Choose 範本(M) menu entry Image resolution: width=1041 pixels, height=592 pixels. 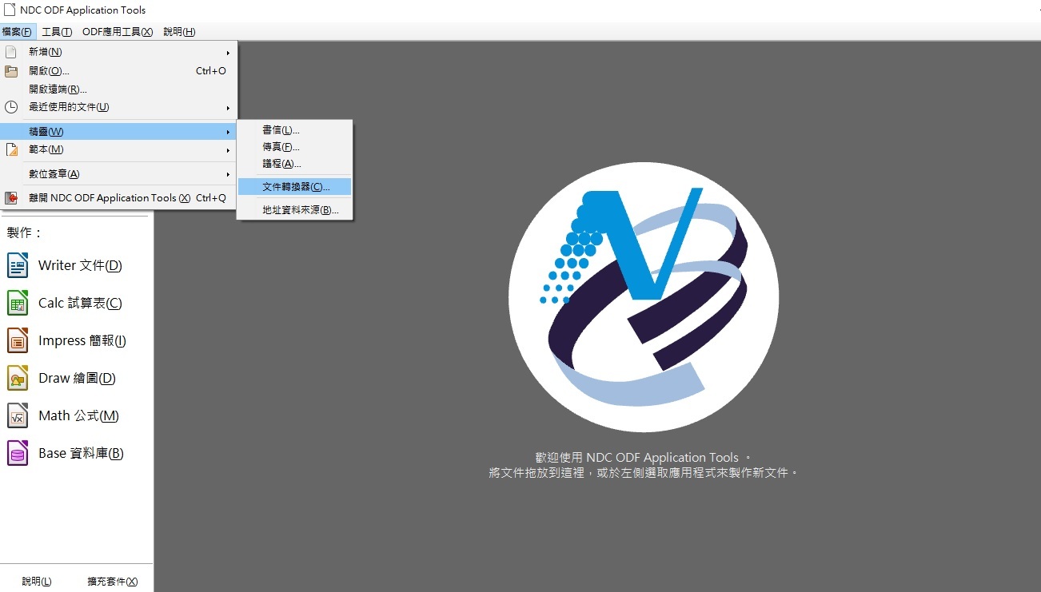point(118,149)
